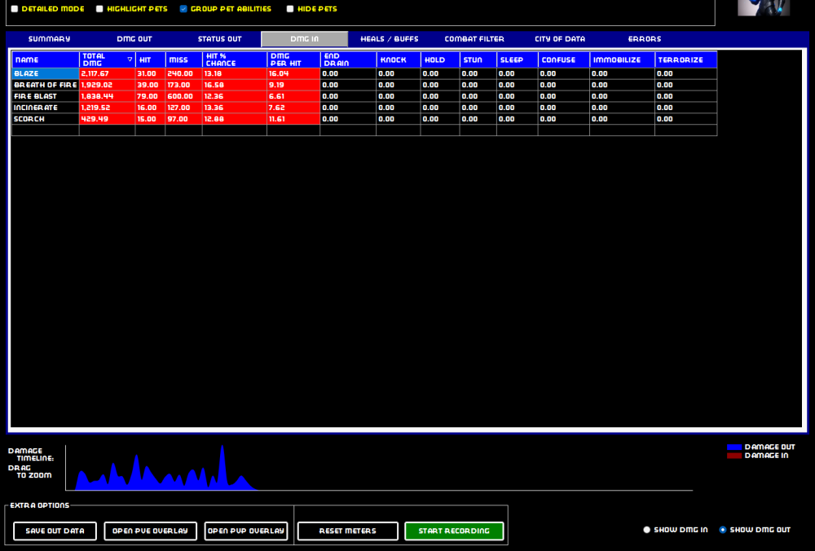Screen dimensions: 815x551
Task: Select the Show DMG Out radio button
Action: (723, 530)
